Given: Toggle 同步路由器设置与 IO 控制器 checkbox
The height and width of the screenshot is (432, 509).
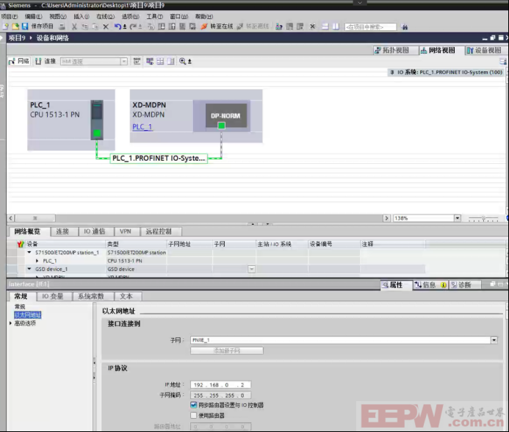Looking at the screenshot, I should click(x=193, y=405).
